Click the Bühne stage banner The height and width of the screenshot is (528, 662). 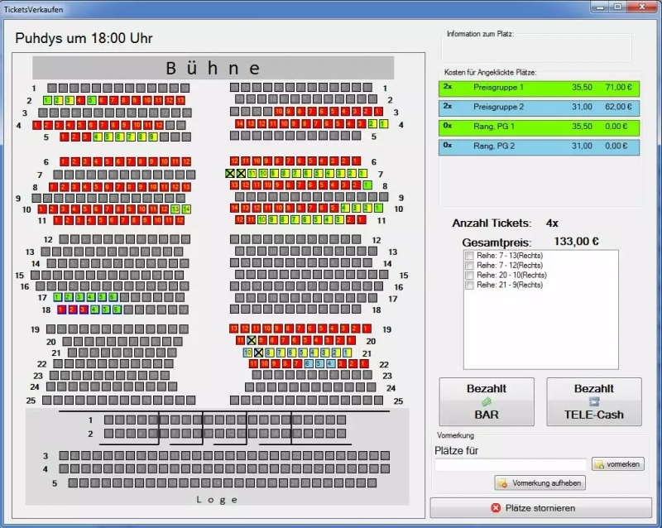[213, 68]
